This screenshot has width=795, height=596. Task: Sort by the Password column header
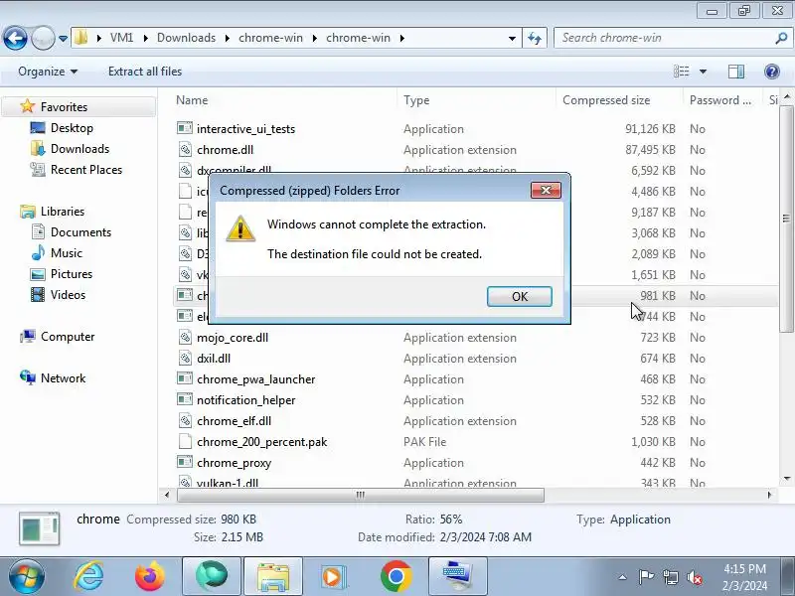[719, 100]
